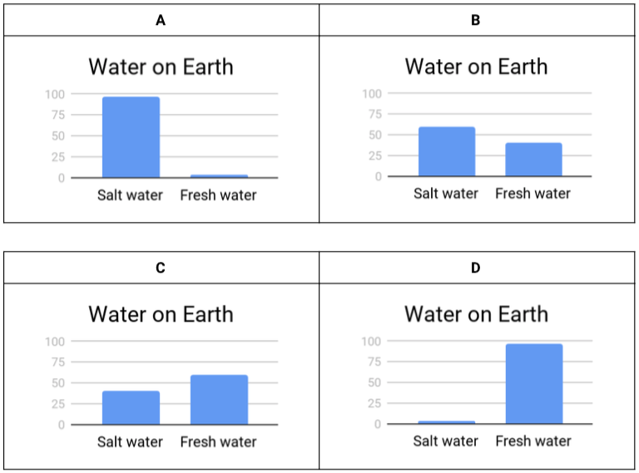Click the header cell labeled C
The height and width of the screenshot is (473, 639).
[x=161, y=268]
